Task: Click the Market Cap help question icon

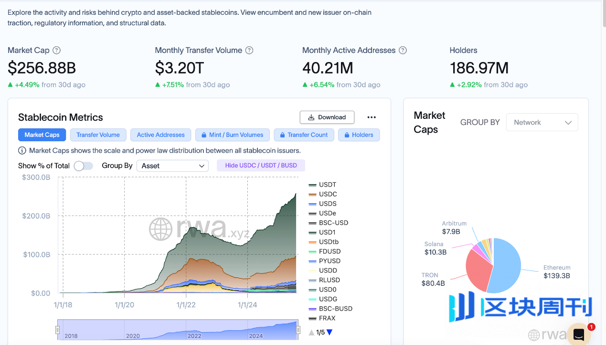Action: pyautogui.click(x=56, y=50)
